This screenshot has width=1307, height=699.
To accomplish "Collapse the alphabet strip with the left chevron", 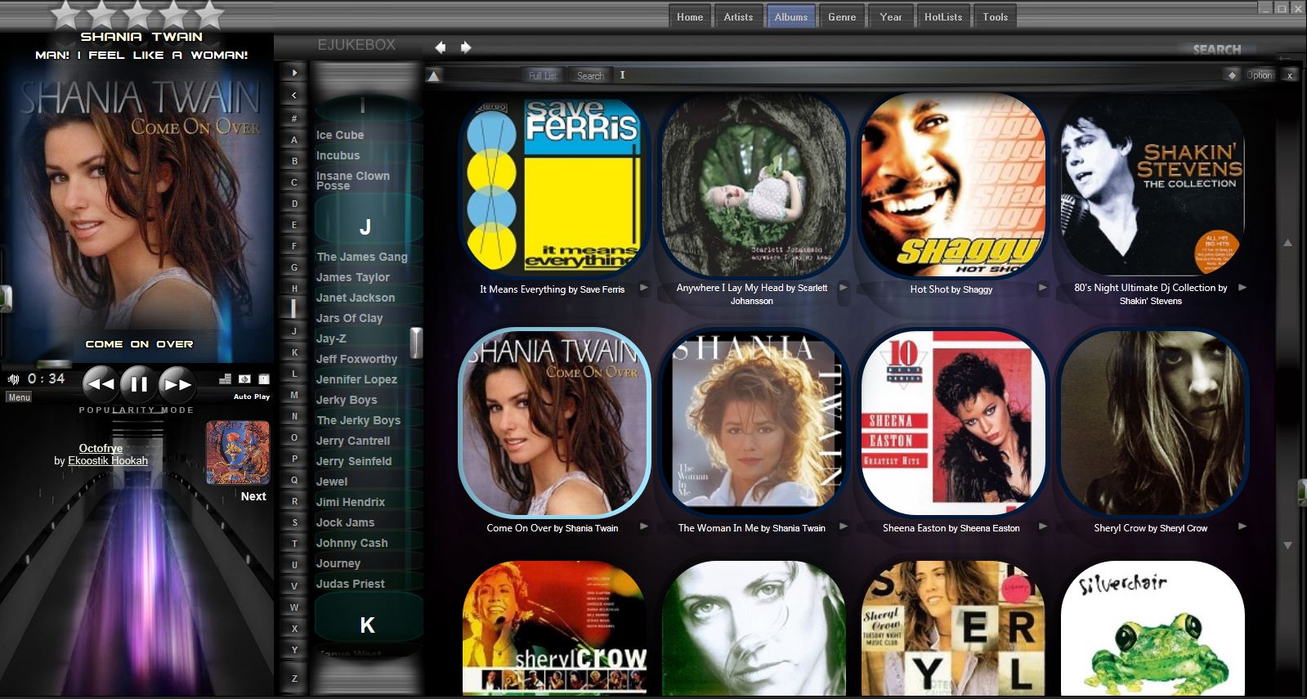I will 294,95.
